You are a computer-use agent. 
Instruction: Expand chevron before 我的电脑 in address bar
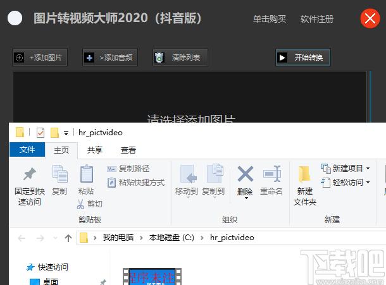coord(95,238)
